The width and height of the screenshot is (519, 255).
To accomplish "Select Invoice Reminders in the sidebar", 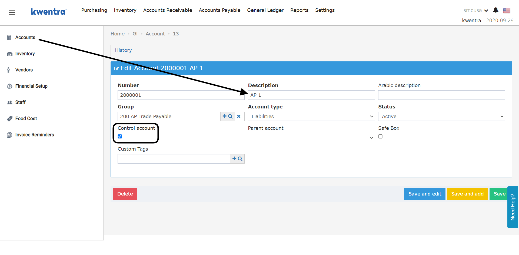I will coord(35,135).
